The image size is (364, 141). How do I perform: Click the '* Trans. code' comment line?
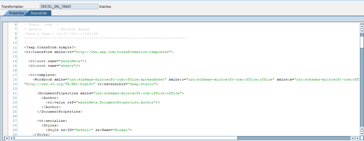(x=41, y=25)
